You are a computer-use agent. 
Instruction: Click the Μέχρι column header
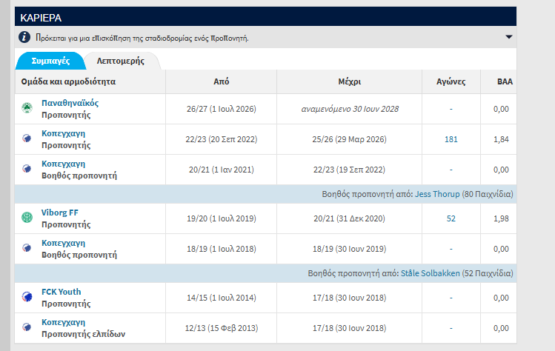pos(349,81)
